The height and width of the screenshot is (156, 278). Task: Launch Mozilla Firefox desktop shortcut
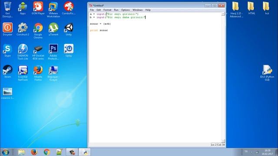click(38, 73)
